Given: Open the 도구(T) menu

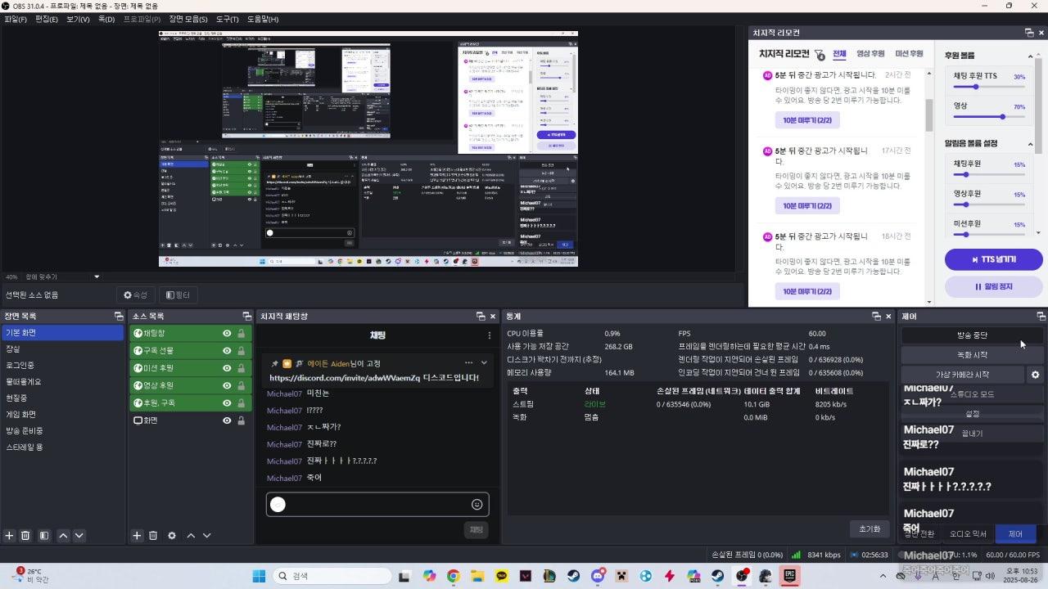Looking at the screenshot, I should (228, 19).
